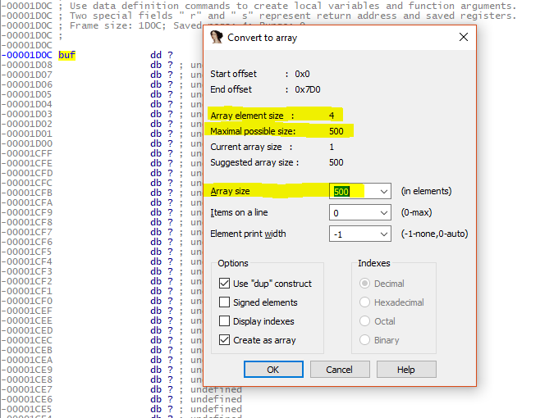Select the stack offset -00001D08 line
Viewport: 540px width, 418px height.
(x=27, y=65)
